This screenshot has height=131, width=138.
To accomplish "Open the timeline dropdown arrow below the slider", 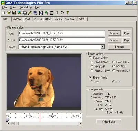I will click(9, 123).
